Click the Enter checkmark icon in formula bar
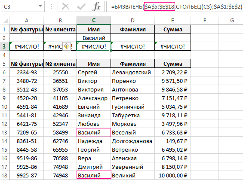 [x=81, y=6]
